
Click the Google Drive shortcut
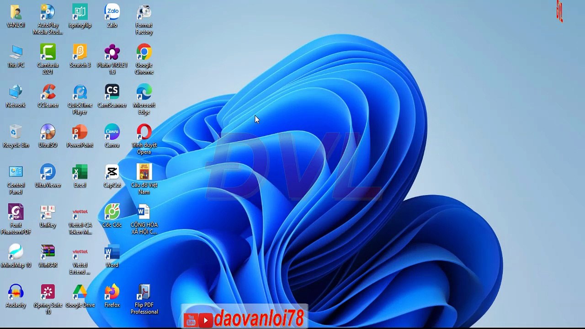coord(80,292)
